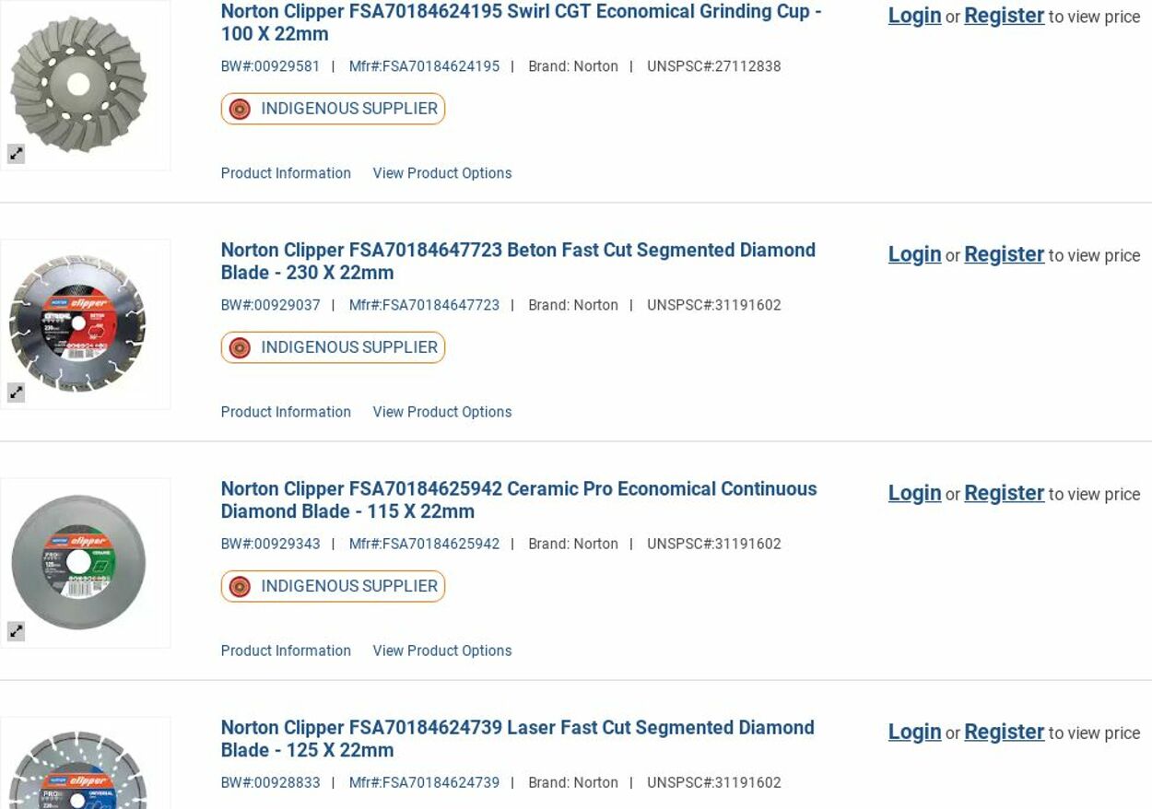Open Ceramic Pro Continuous Diamond Blade thumbnail

78,562
